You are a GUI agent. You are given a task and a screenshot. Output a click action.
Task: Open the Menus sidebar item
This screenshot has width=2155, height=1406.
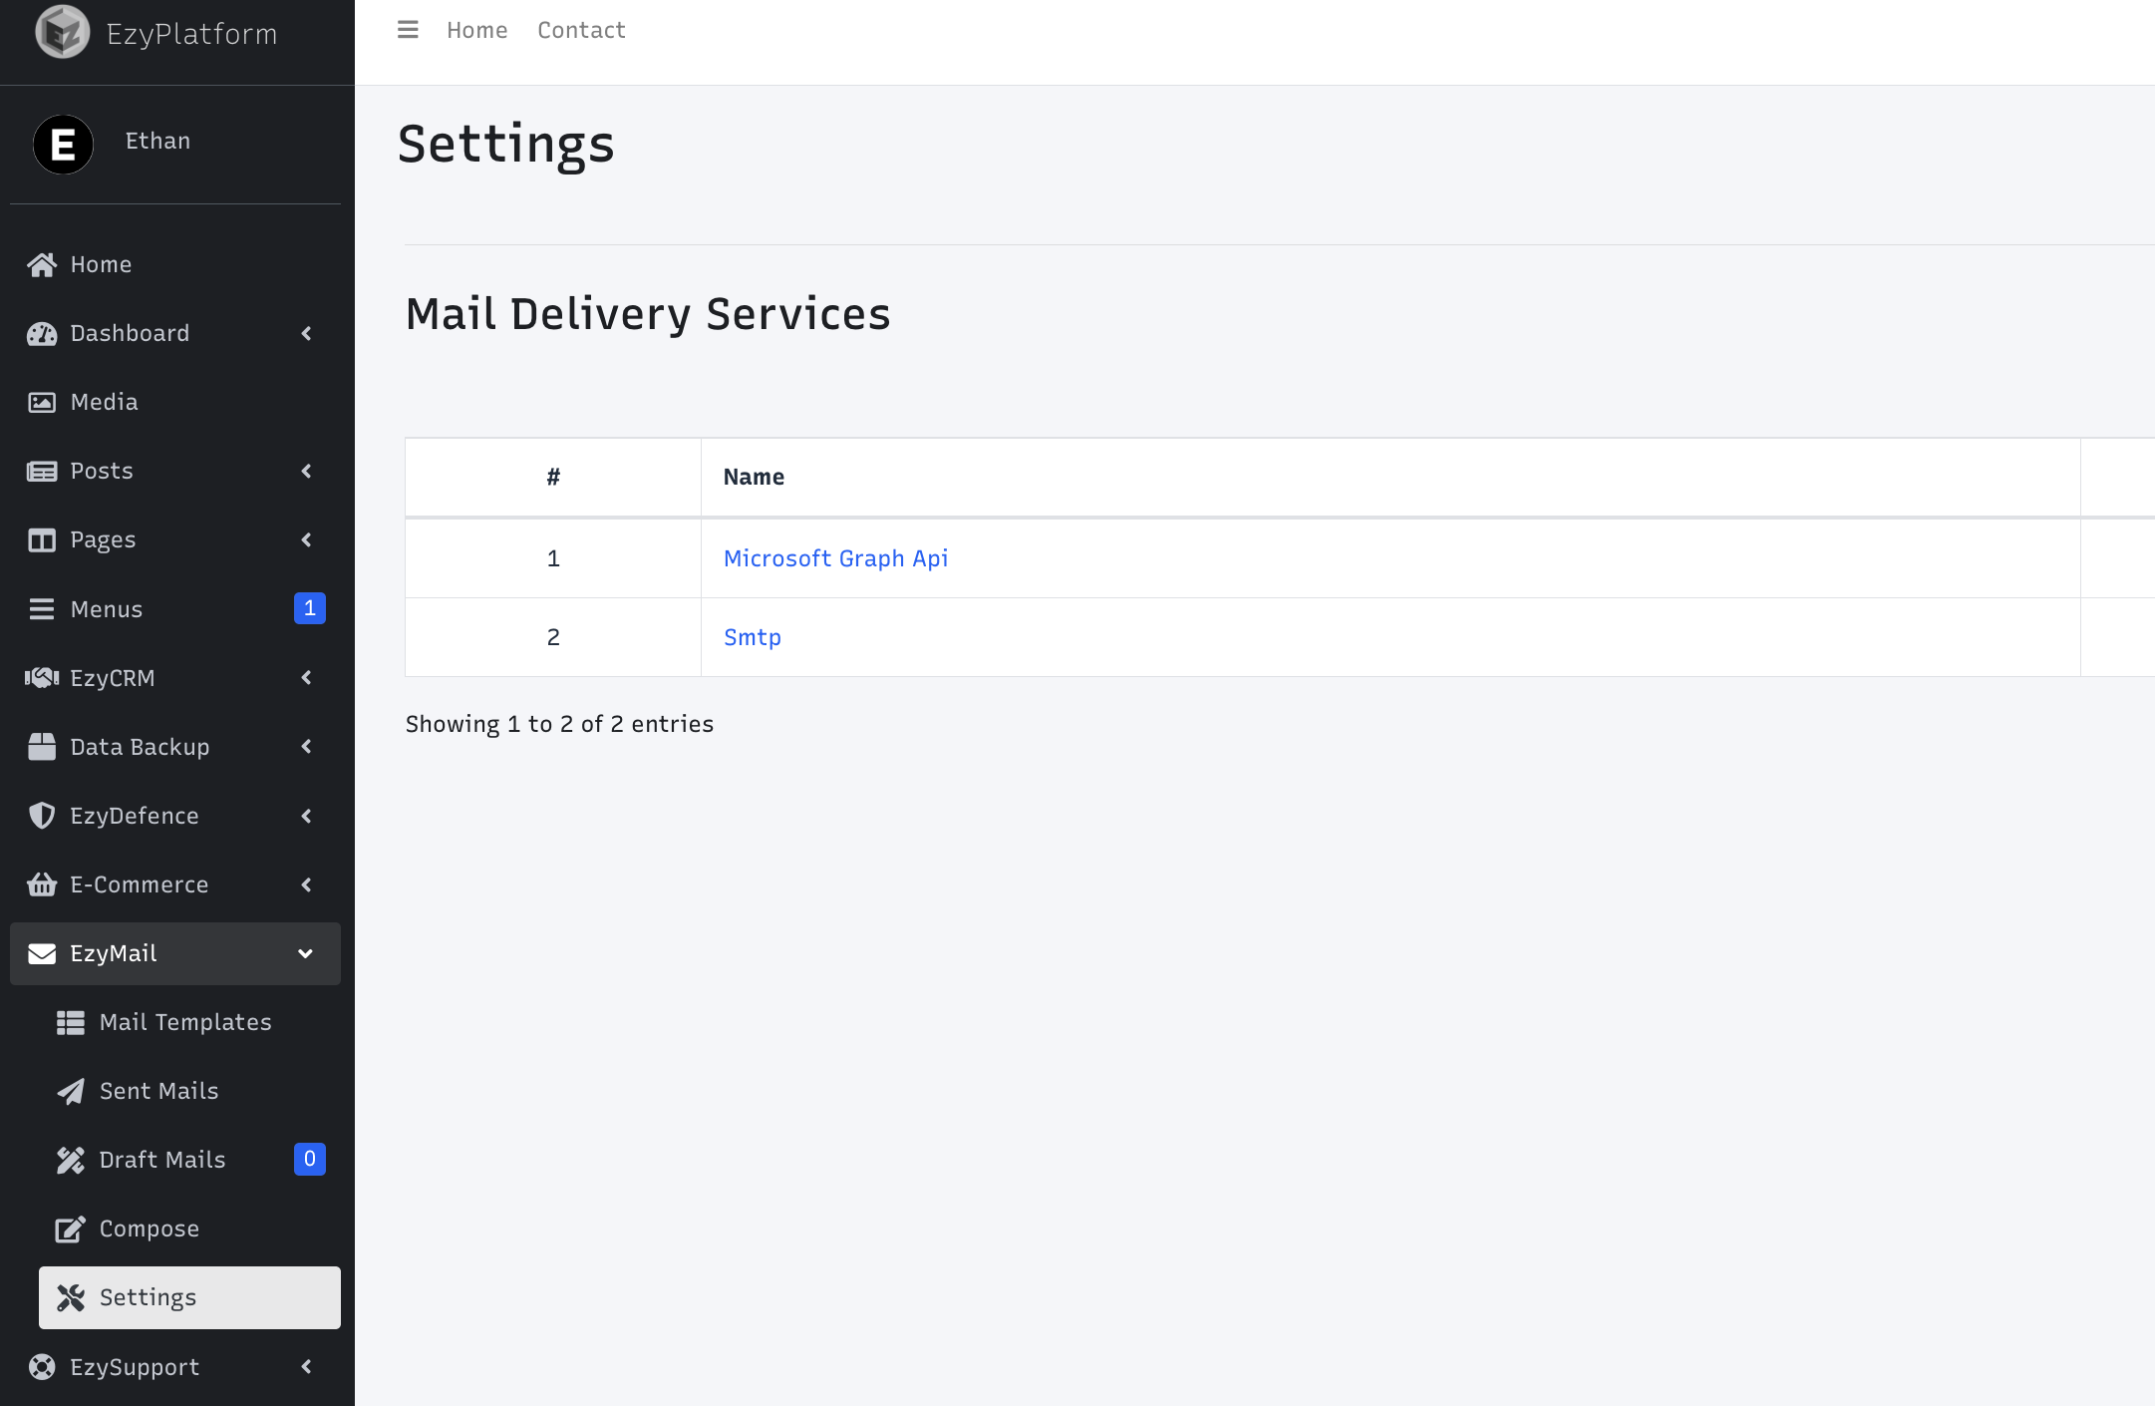click(107, 609)
